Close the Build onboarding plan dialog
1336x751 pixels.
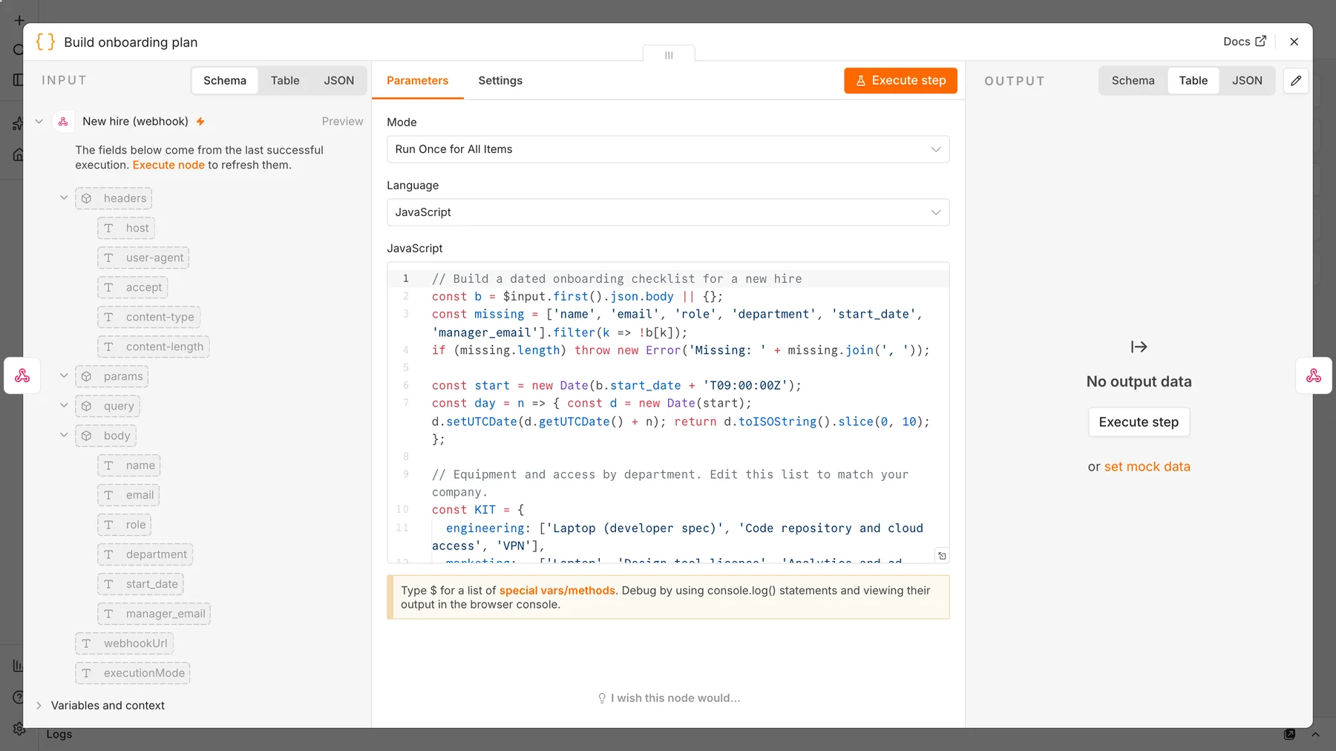(1294, 42)
